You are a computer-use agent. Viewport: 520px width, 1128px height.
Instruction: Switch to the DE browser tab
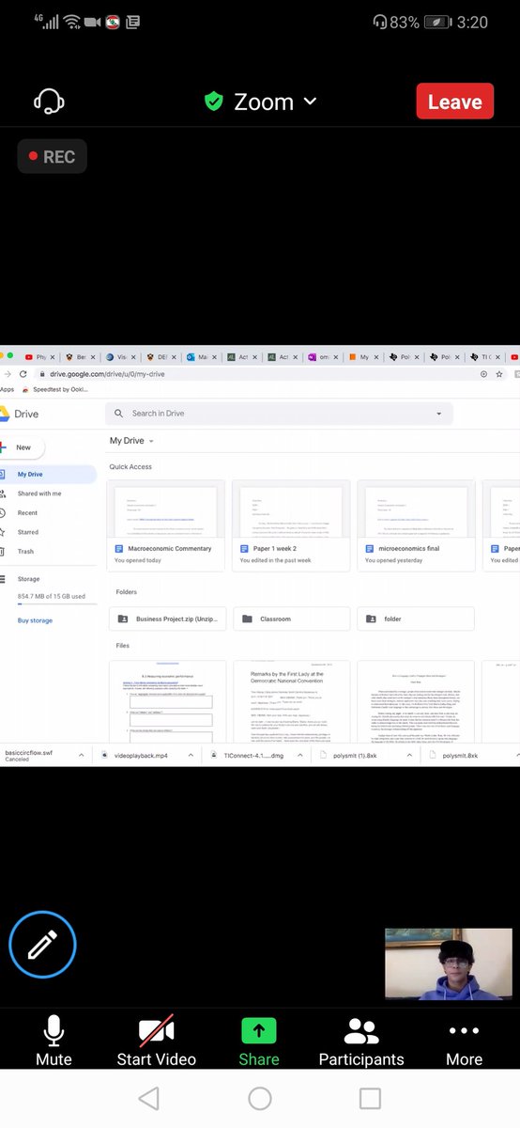tap(160, 357)
